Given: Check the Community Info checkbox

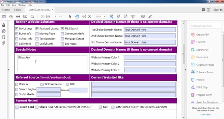Looking at the screenshot, I should point(62,34).
